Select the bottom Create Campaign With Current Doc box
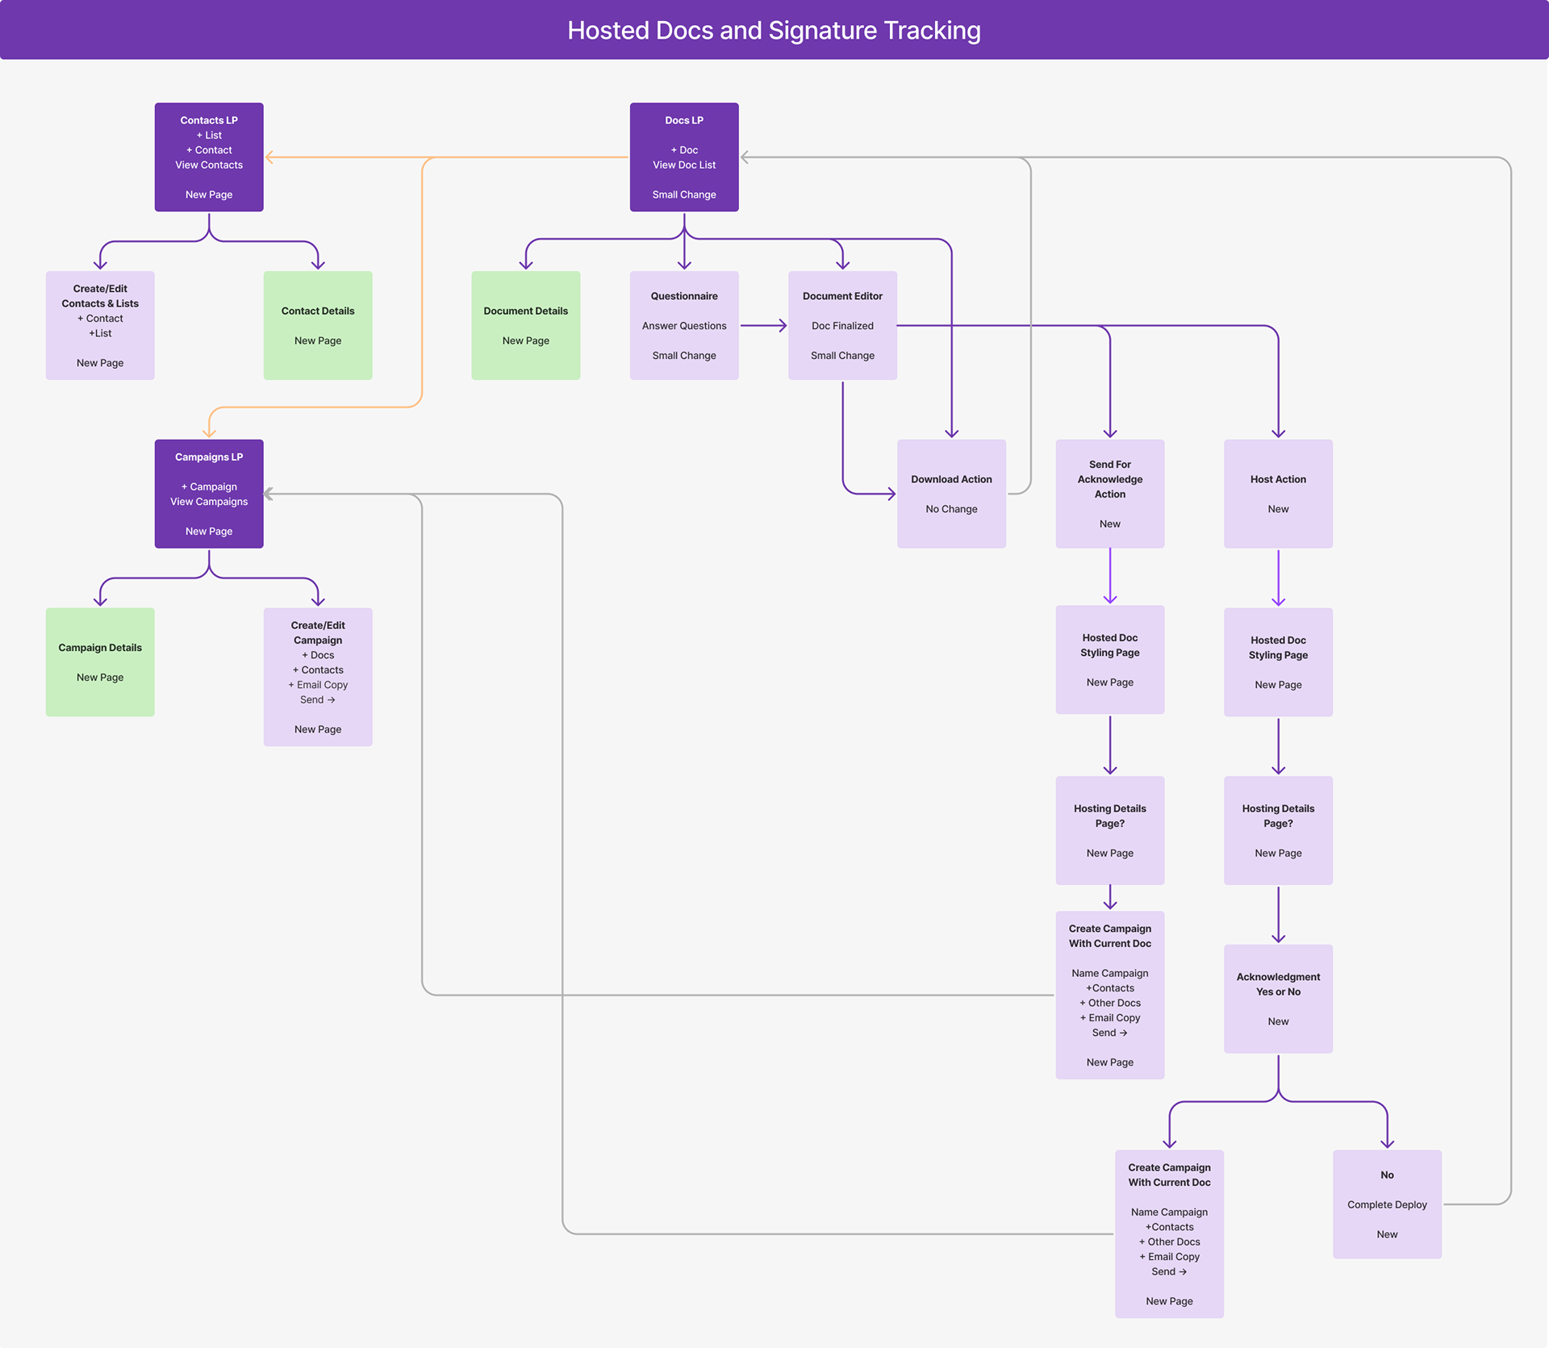The width and height of the screenshot is (1549, 1348). click(x=1169, y=1233)
